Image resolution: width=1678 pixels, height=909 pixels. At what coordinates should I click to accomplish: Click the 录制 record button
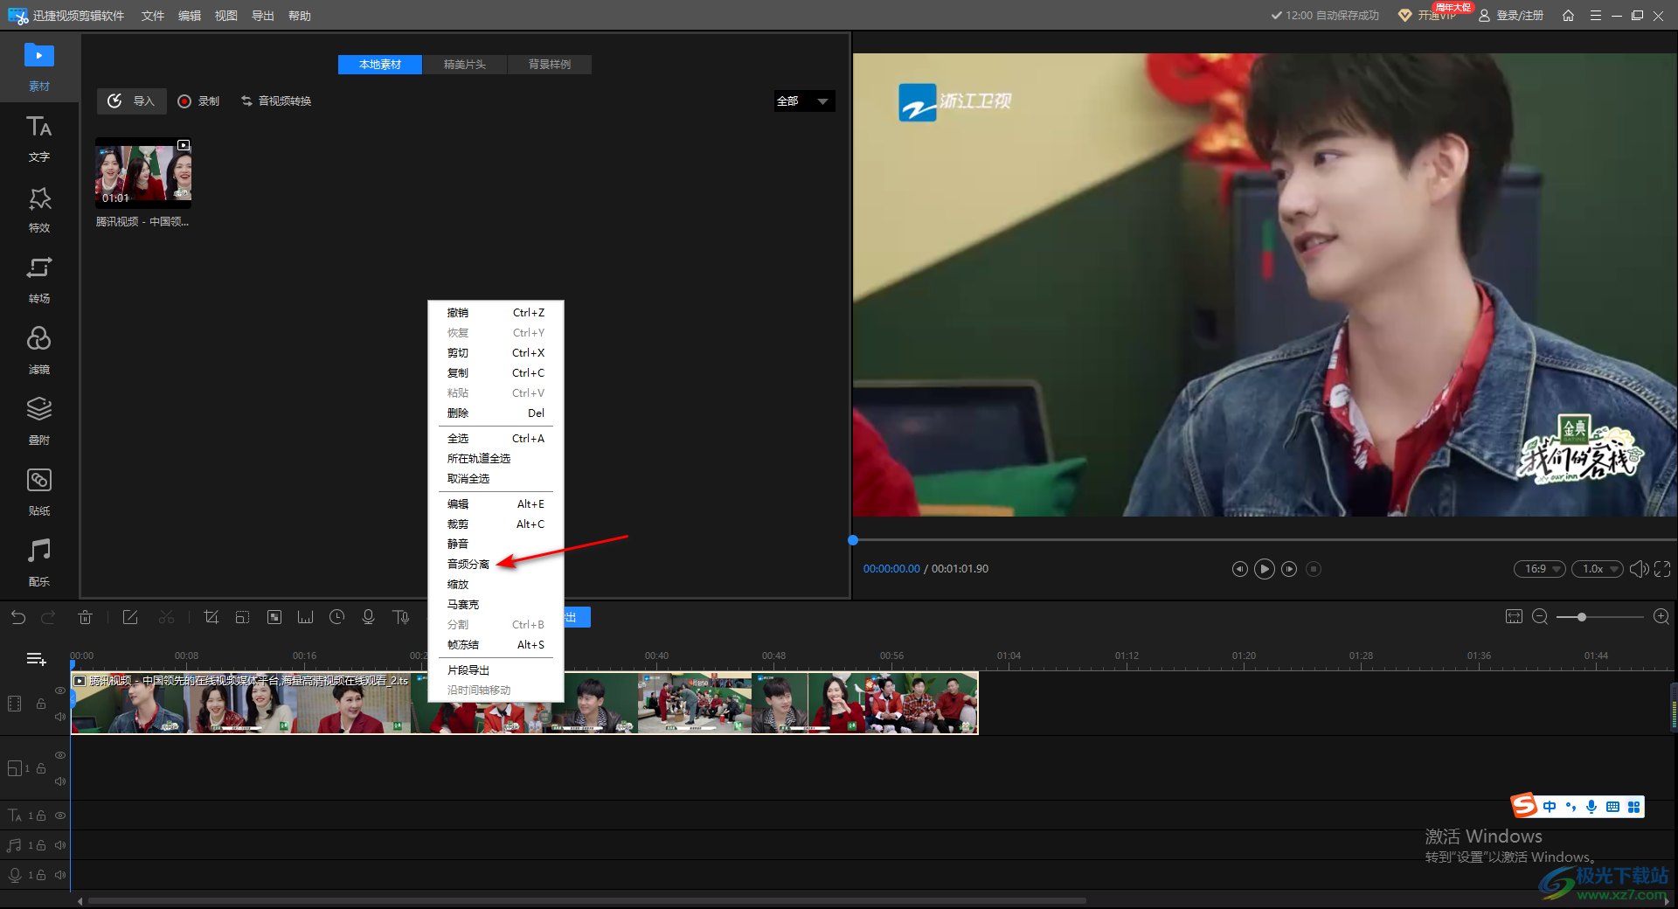(198, 101)
